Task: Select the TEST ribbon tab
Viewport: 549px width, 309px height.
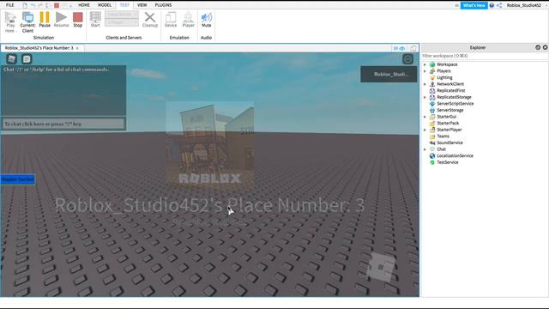Action: click(x=124, y=5)
